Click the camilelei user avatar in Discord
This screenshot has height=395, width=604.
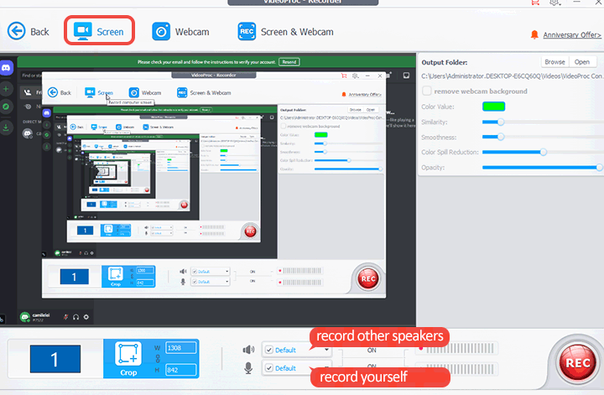25,317
